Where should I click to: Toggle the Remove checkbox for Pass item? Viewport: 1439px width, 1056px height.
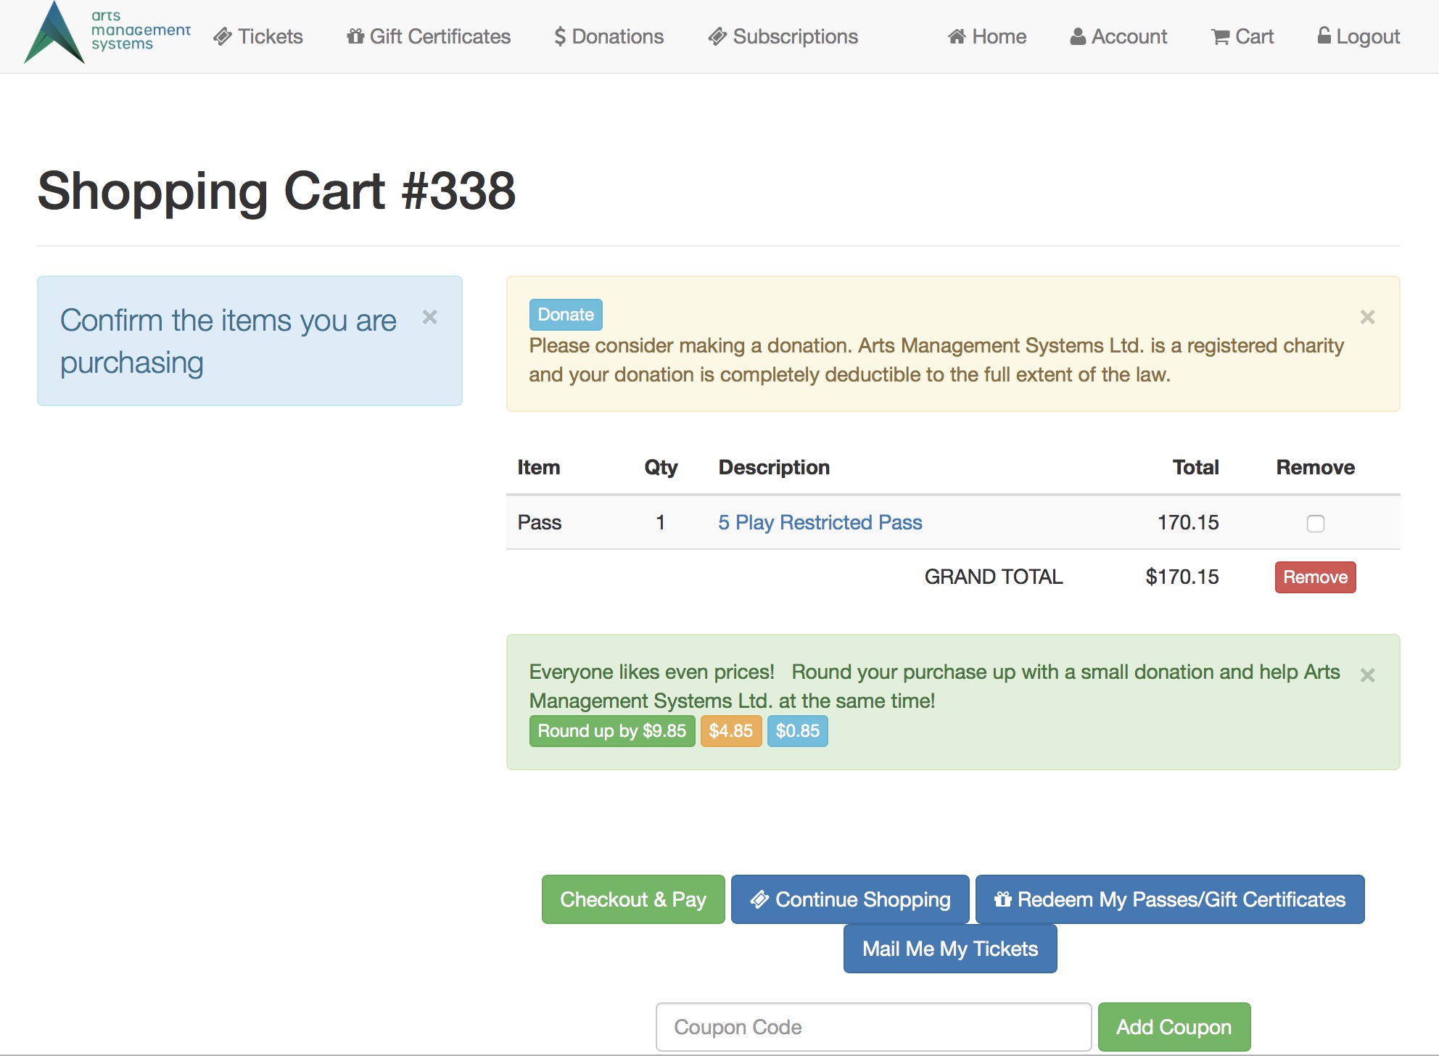[1316, 521]
